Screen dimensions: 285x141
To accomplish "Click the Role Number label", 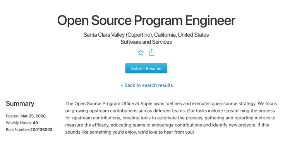I will click(x=18, y=129).
